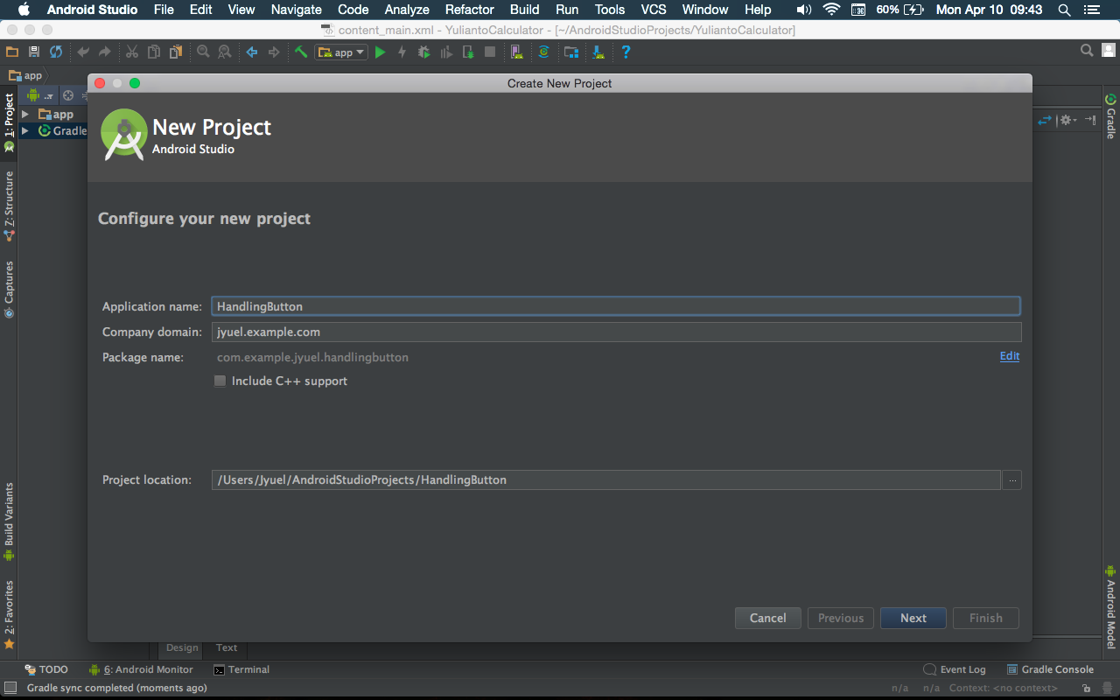Switch to the Text tab of the editor

(x=226, y=647)
